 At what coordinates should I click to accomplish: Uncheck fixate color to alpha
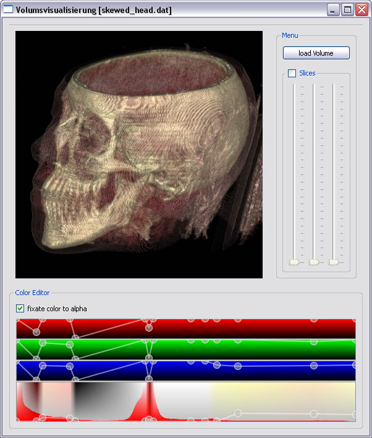pyautogui.click(x=20, y=308)
